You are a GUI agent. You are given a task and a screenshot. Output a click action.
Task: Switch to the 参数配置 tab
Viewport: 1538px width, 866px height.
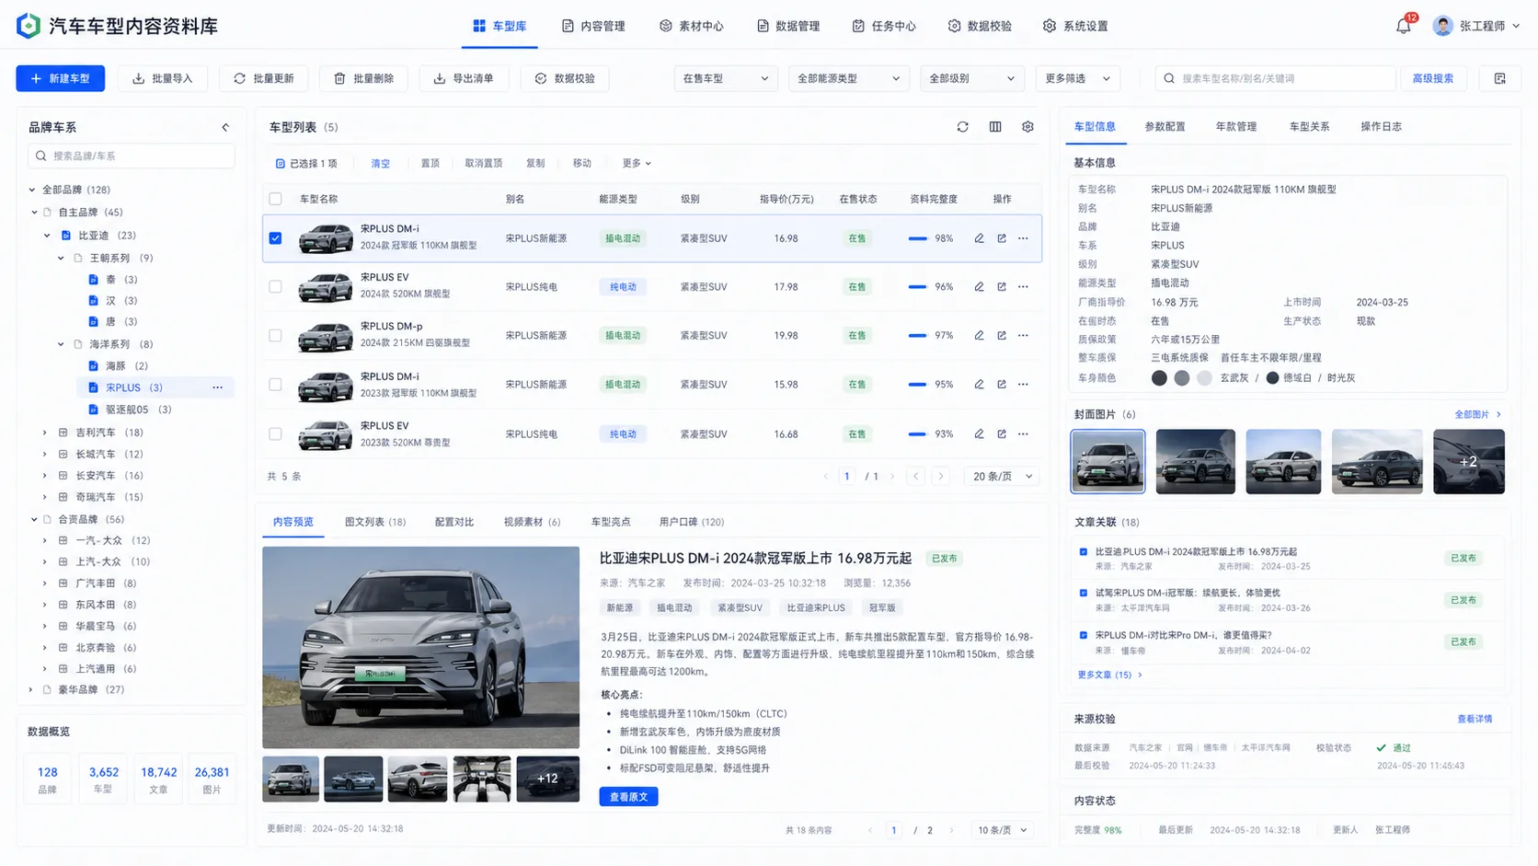(1165, 127)
